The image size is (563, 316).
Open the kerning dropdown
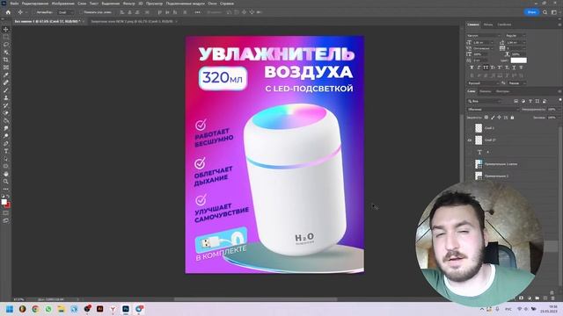(x=484, y=48)
